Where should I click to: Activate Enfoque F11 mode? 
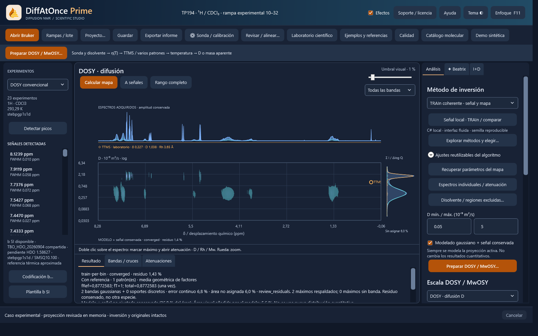tap(508, 13)
